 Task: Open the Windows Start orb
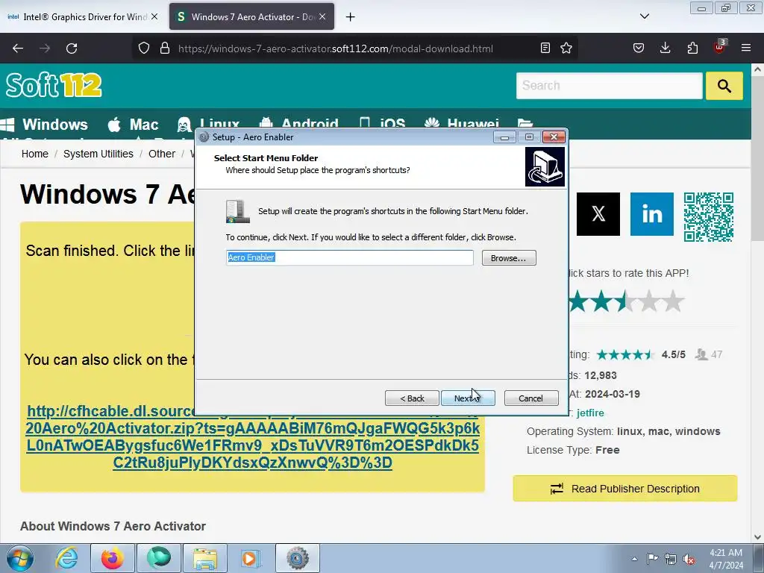coord(20,558)
